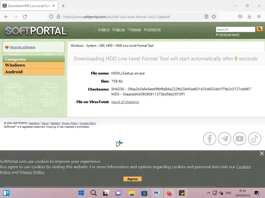The image size is (265, 198).
Task: Open the Firefox downloads panel
Action: tap(249, 16)
